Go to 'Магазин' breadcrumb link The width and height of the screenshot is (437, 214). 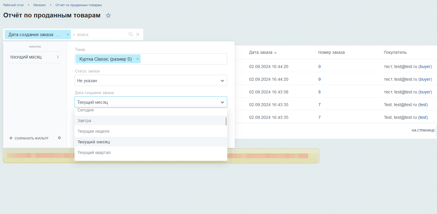click(x=39, y=5)
